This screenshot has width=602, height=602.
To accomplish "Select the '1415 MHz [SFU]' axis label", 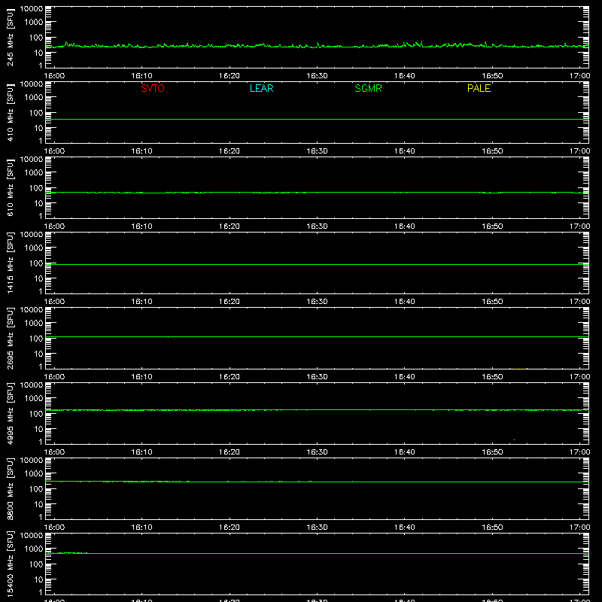I will pyautogui.click(x=10, y=263).
